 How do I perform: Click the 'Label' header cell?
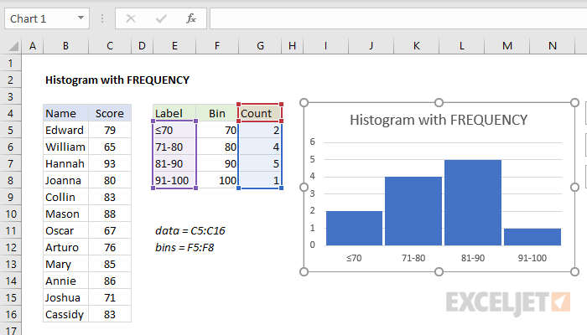[174, 113]
